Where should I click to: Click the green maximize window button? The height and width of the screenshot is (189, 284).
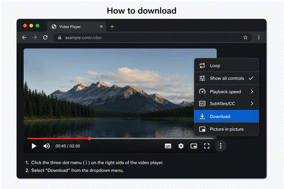38,26
